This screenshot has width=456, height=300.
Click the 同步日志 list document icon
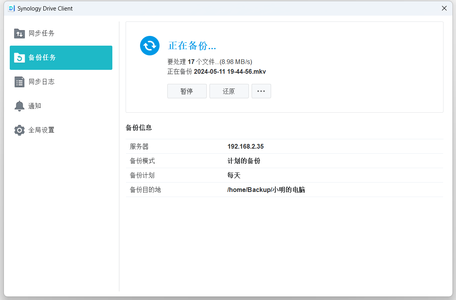pyautogui.click(x=20, y=82)
